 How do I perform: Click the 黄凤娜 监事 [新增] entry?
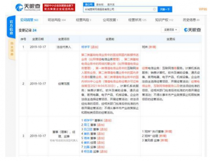click(155, 140)
